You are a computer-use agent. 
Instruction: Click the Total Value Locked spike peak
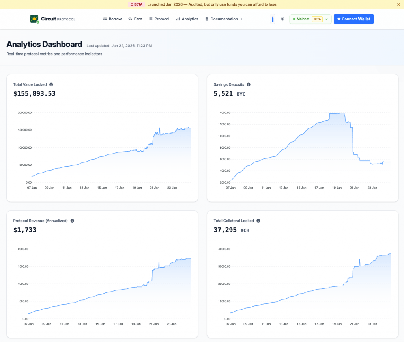point(159,128)
